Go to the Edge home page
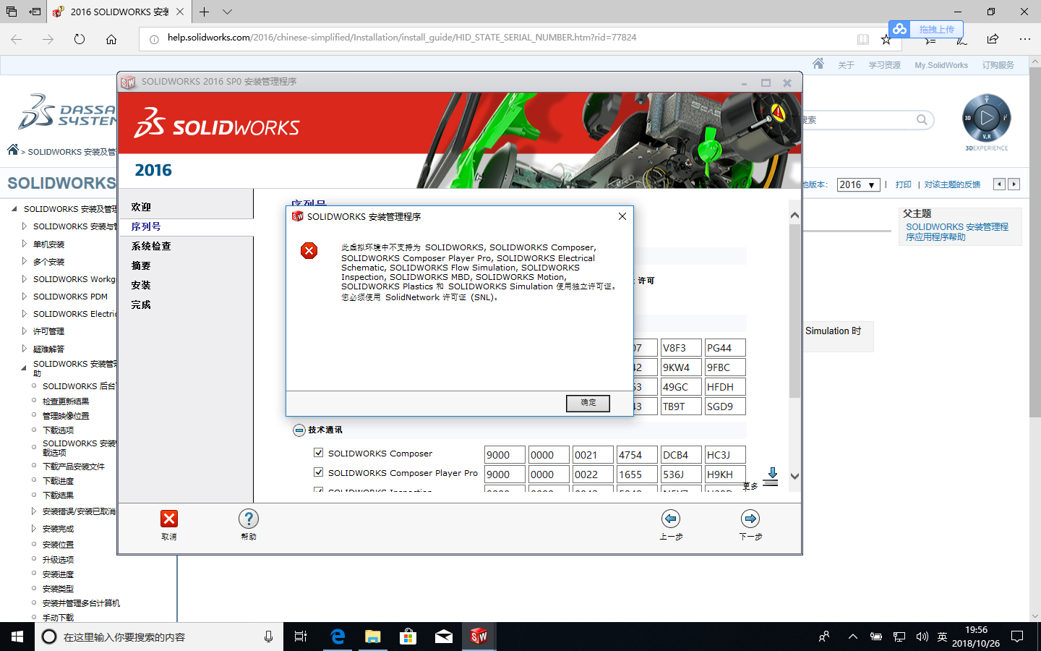This screenshot has width=1041, height=651. coord(111,39)
